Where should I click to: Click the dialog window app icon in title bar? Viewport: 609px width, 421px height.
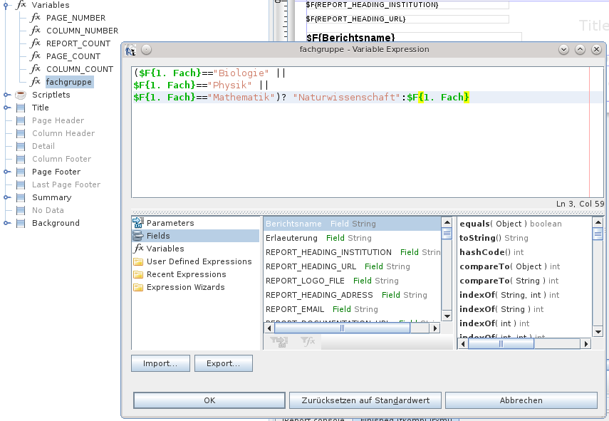(130, 50)
